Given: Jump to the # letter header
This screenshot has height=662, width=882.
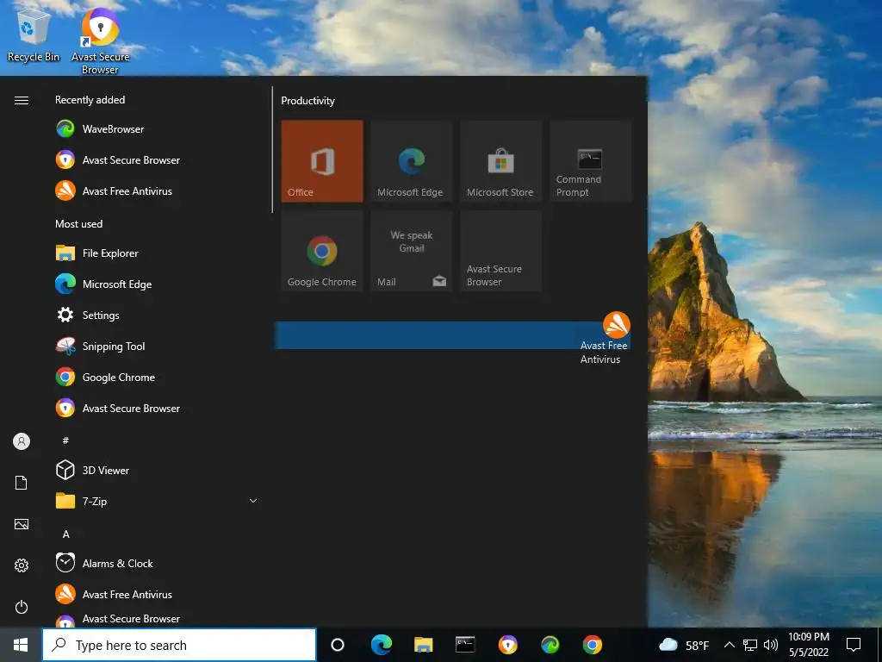Looking at the screenshot, I should click(65, 440).
